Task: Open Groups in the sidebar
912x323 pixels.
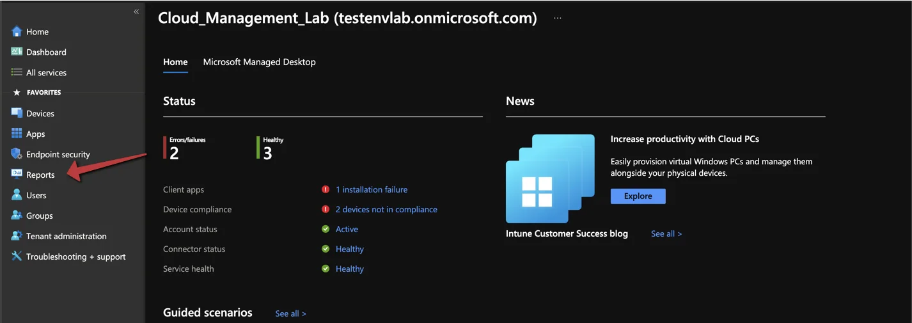Action: coord(40,216)
